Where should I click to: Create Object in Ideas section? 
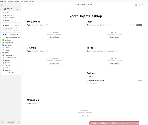(x=114, y=37)
